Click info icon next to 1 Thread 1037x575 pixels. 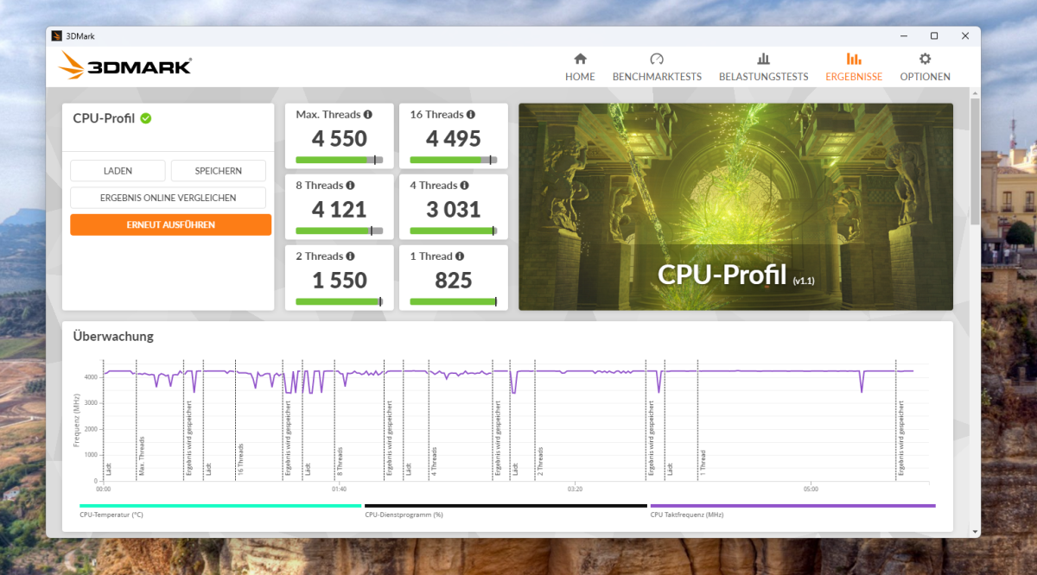[460, 256]
